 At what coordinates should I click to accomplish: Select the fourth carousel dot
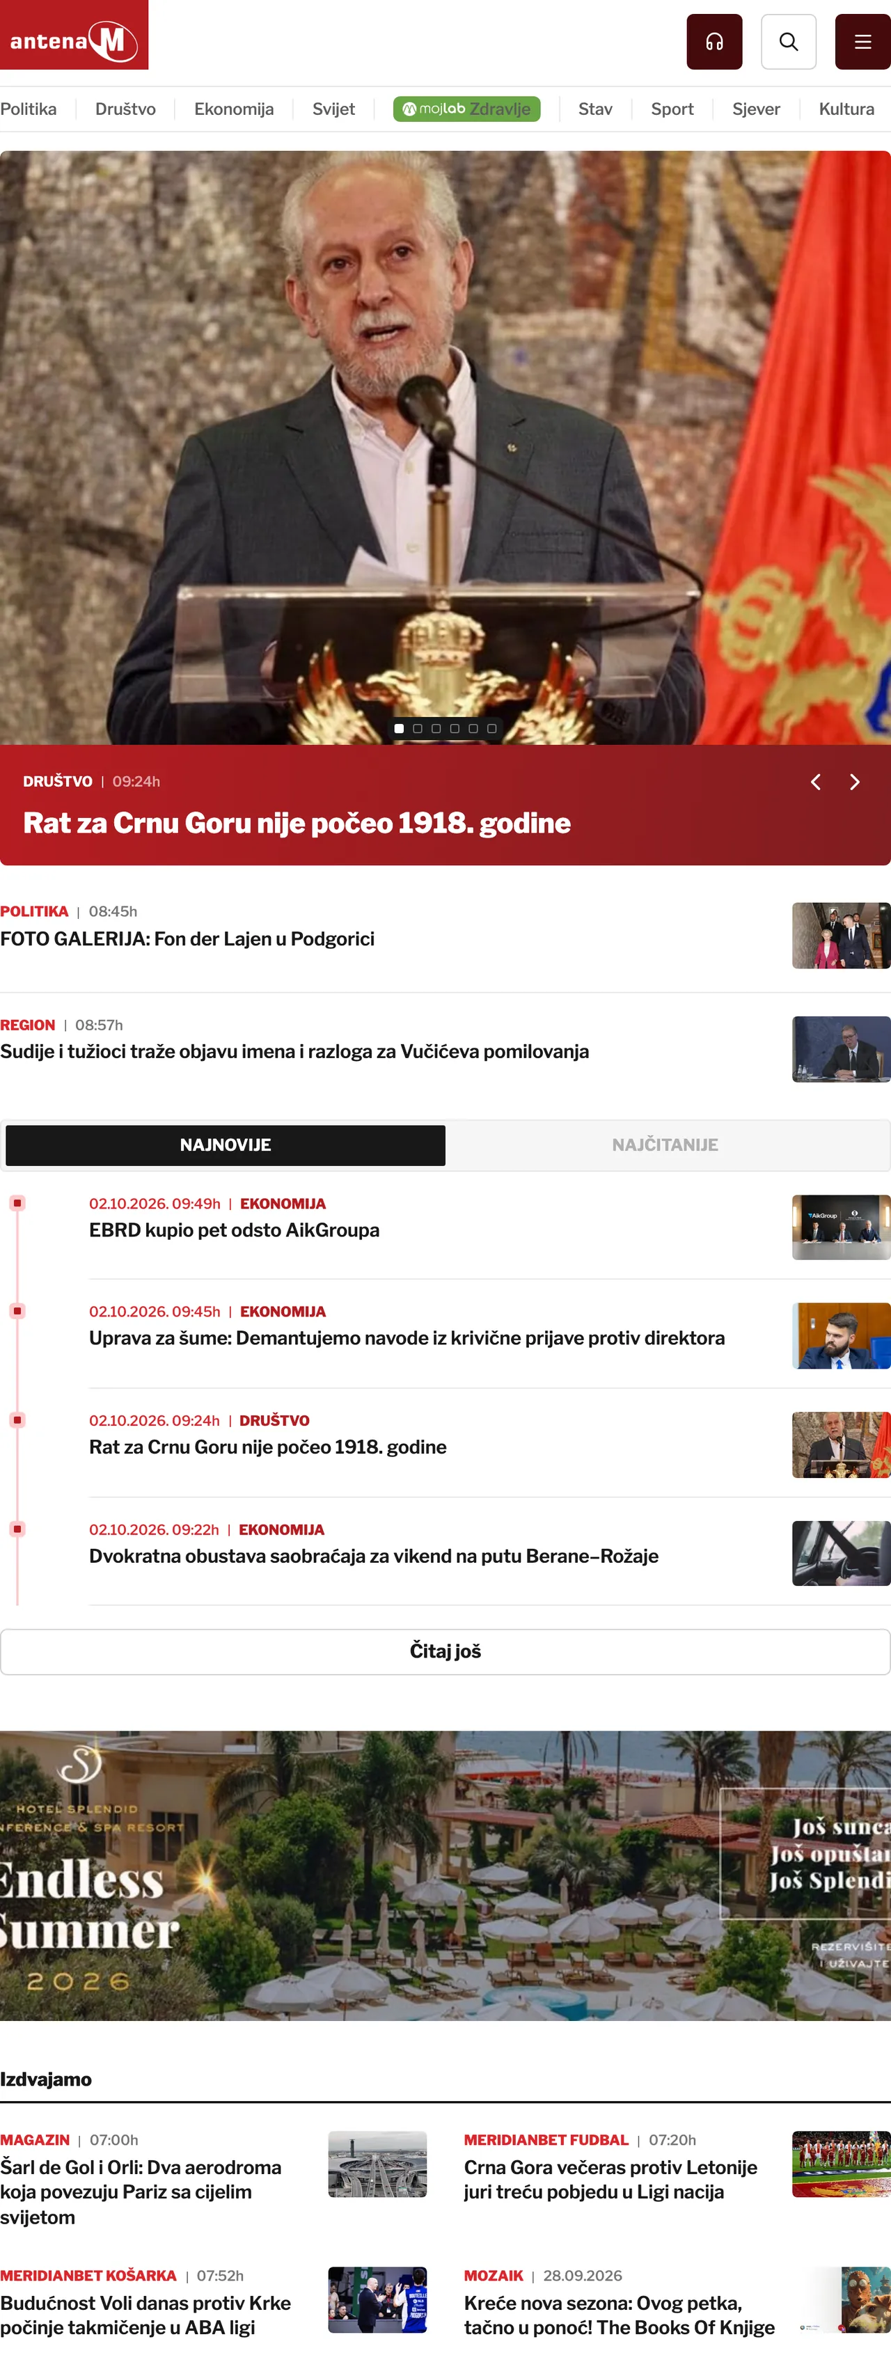pyautogui.click(x=455, y=729)
